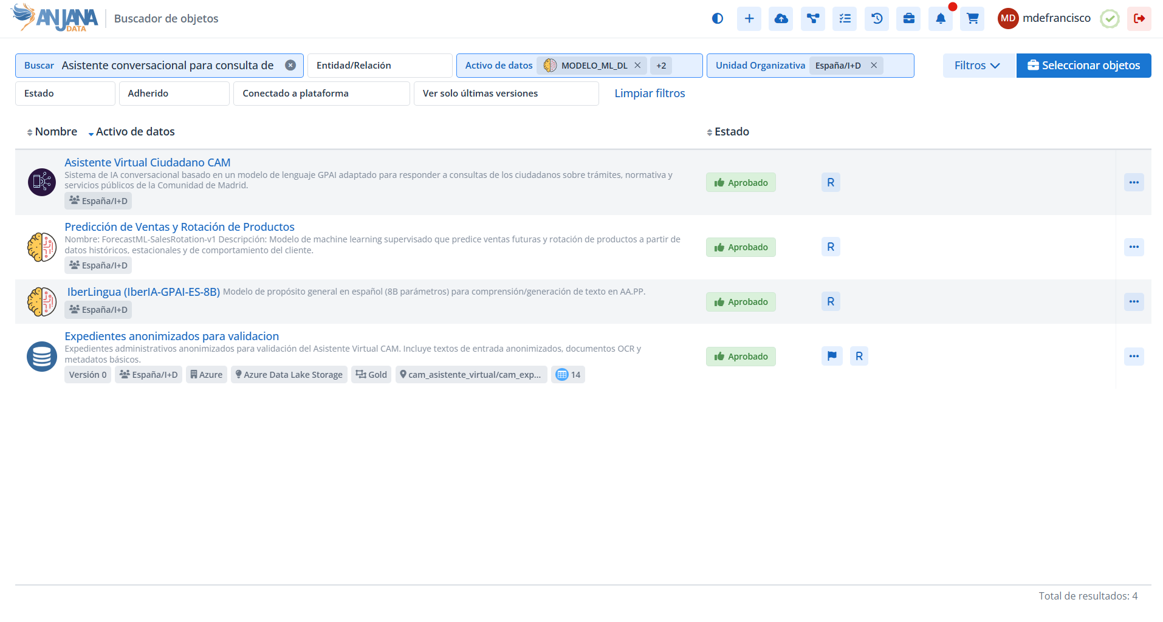Sort results by Estado column

[x=728, y=132]
